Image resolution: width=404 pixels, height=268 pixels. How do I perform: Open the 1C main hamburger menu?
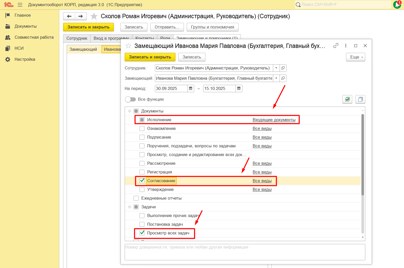point(20,5)
